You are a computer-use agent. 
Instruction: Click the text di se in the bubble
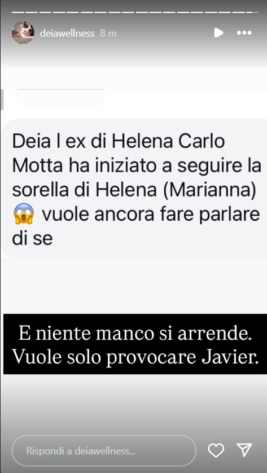[32, 238]
